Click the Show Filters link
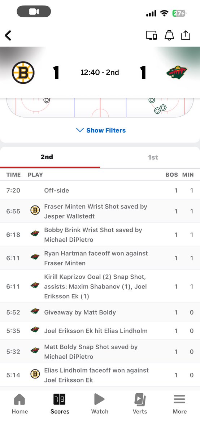200x433 pixels. pyautogui.click(x=106, y=130)
